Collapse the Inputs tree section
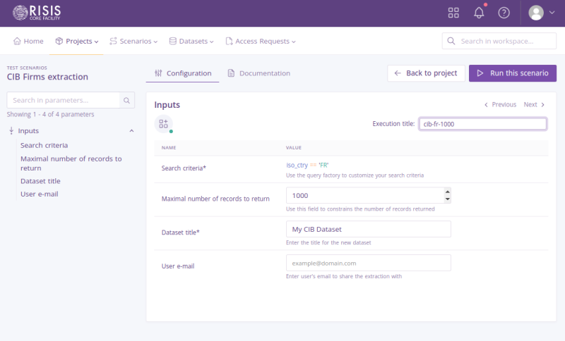Viewport: 565px width, 341px height. (131, 131)
